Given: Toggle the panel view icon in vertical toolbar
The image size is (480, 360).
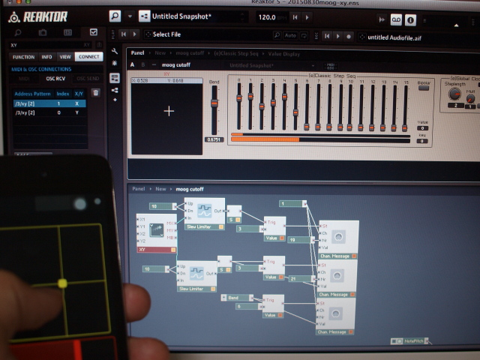Looking at the screenshot, I should pos(115,78).
